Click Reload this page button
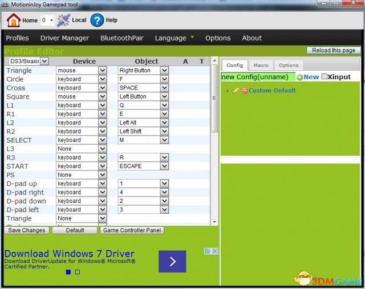This screenshot has height=289, width=365. (334, 50)
